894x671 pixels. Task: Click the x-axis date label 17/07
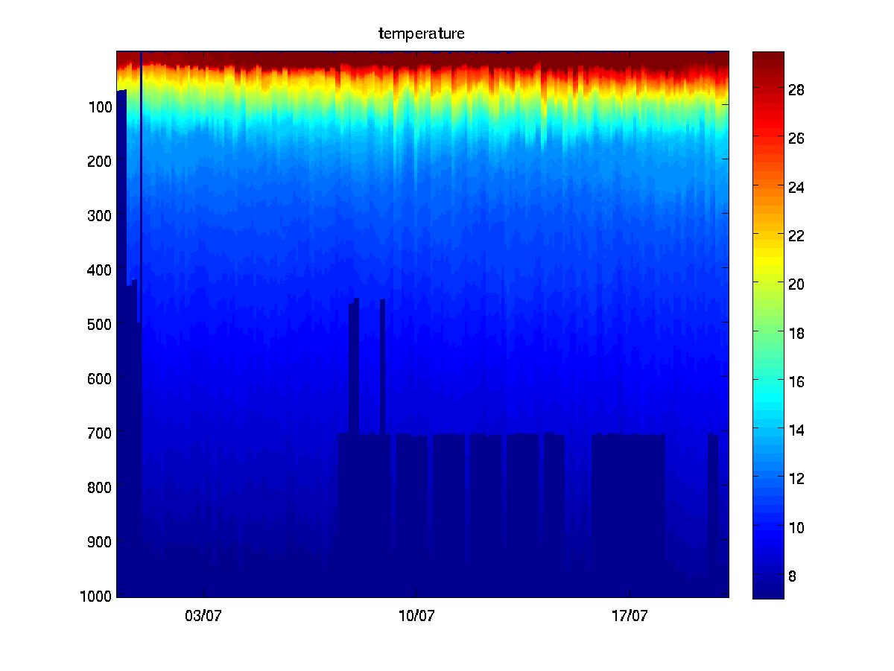pos(630,616)
